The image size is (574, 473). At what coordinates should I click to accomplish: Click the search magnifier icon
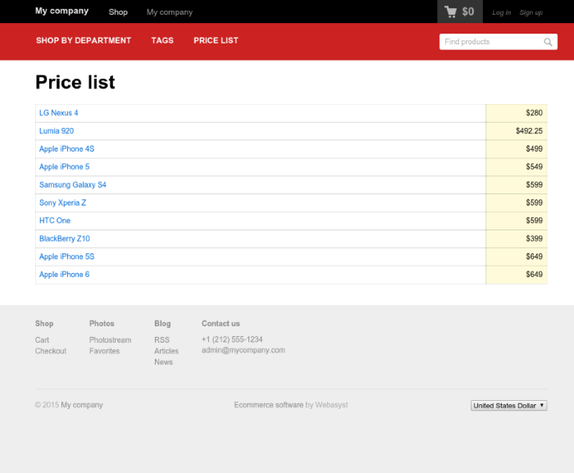(x=548, y=42)
